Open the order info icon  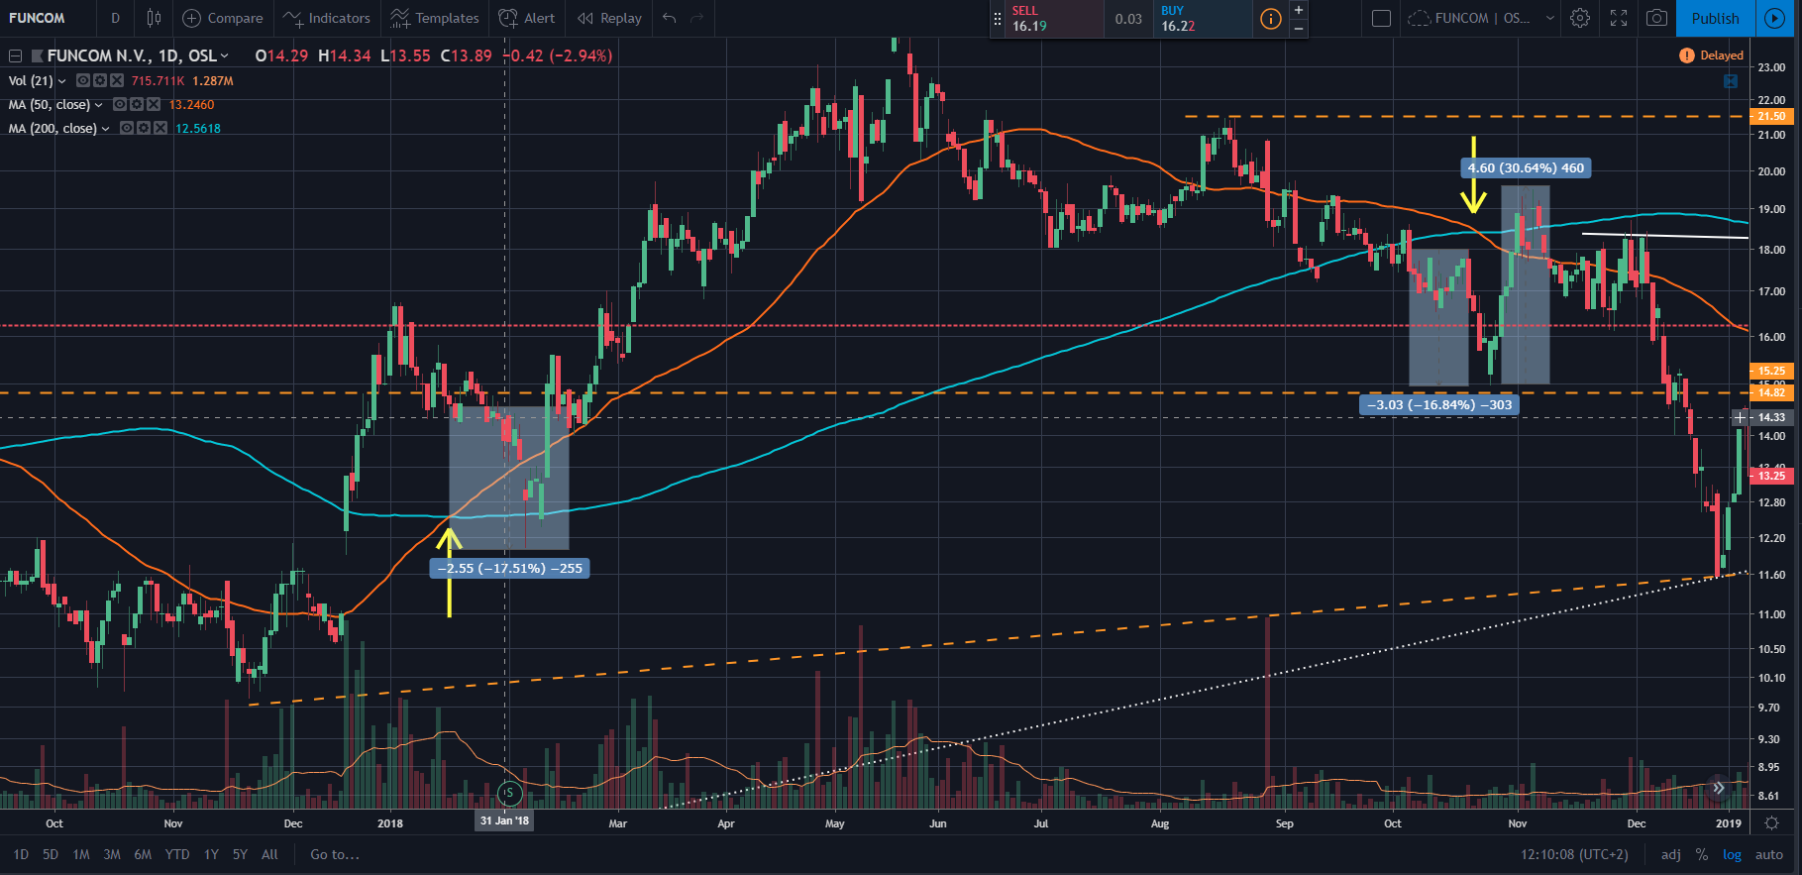[1270, 19]
